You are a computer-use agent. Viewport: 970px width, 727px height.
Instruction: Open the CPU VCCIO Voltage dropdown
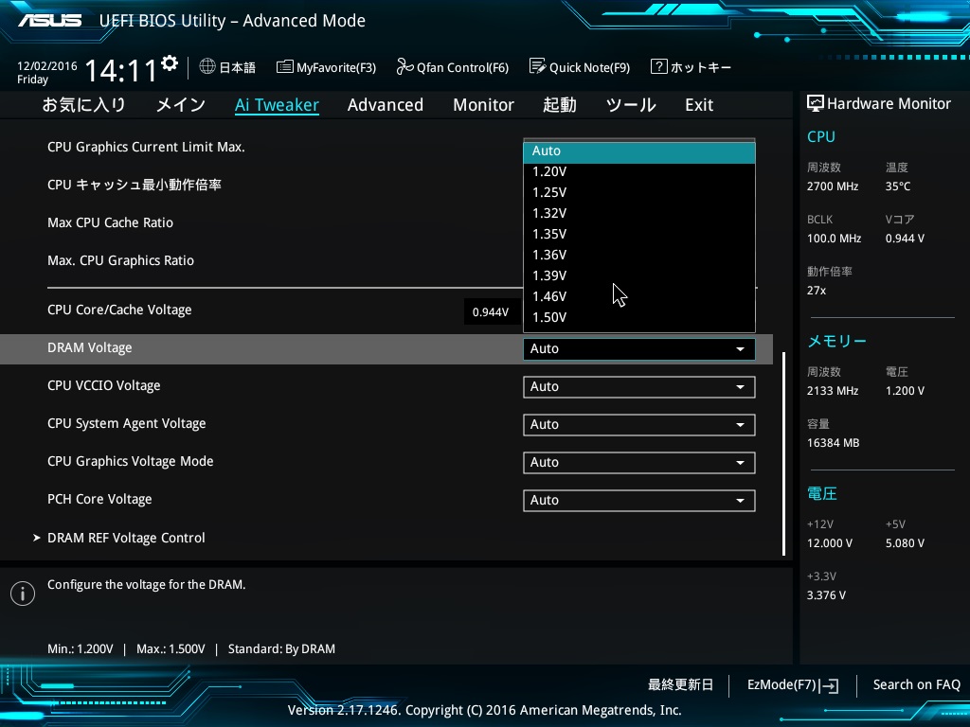click(x=639, y=387)
